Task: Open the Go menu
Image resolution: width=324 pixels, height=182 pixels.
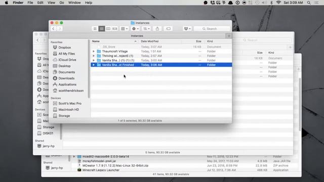Action: point(62,3)
